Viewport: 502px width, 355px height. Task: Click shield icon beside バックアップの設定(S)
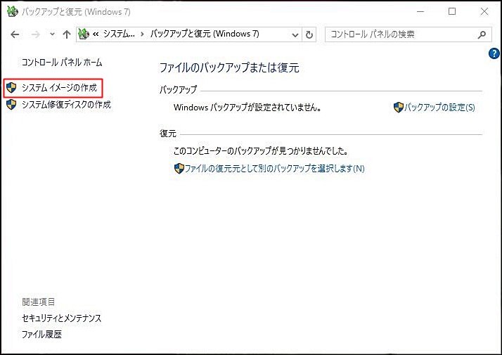click(x=398, y=108)
